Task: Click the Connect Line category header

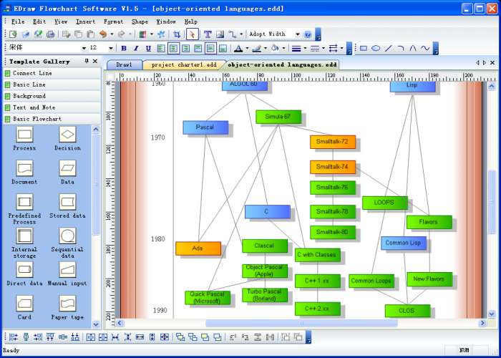Action: coord(52,73)
